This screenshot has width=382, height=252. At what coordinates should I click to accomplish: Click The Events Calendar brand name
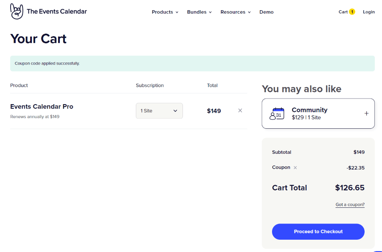(57, 11)
